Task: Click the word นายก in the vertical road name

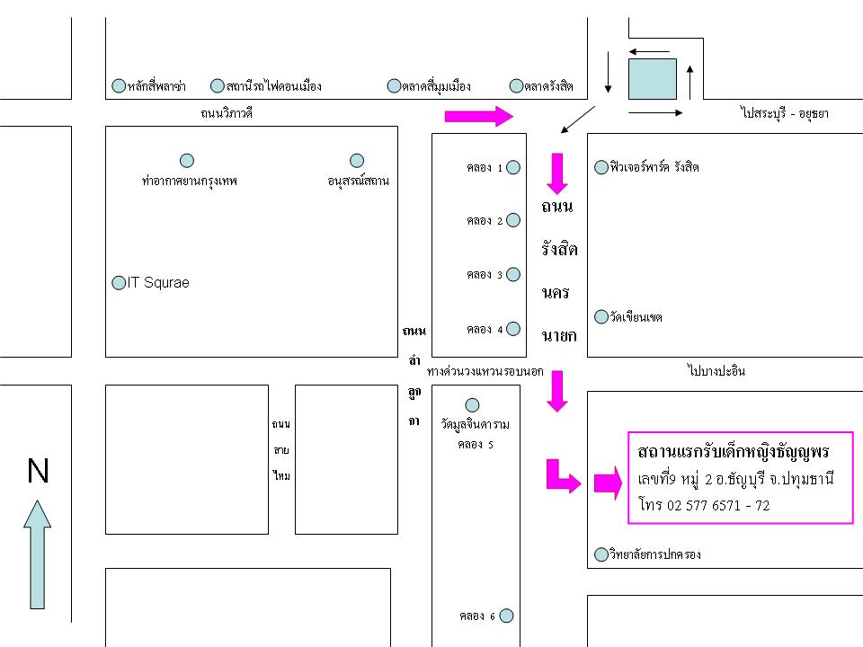Action: pos(559,335)
